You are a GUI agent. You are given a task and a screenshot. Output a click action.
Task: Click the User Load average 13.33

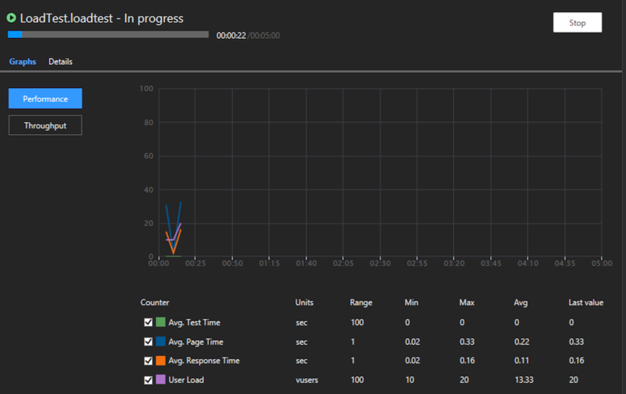[x=524, y=380]
